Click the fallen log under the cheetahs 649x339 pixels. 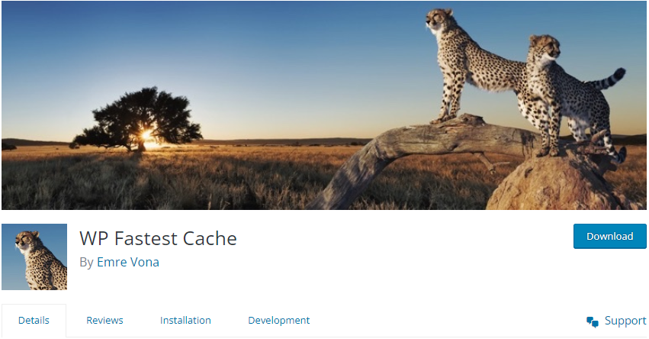tap(414, 153)
